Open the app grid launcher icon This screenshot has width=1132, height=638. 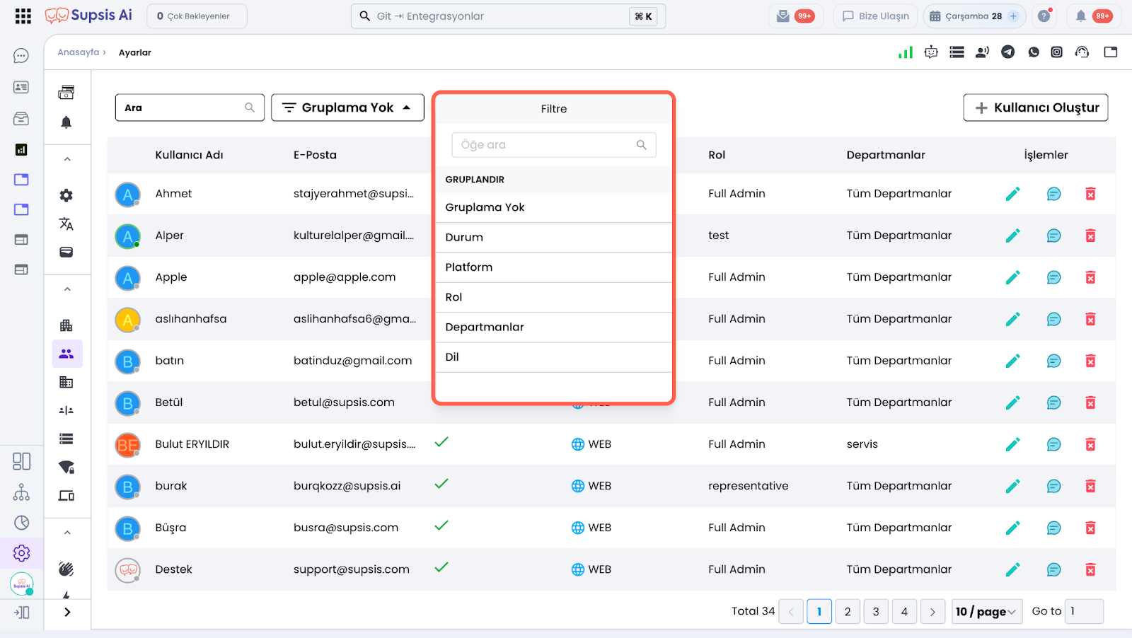(x=23, y=16)
